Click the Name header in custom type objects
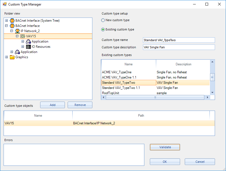 pos(38,116)
